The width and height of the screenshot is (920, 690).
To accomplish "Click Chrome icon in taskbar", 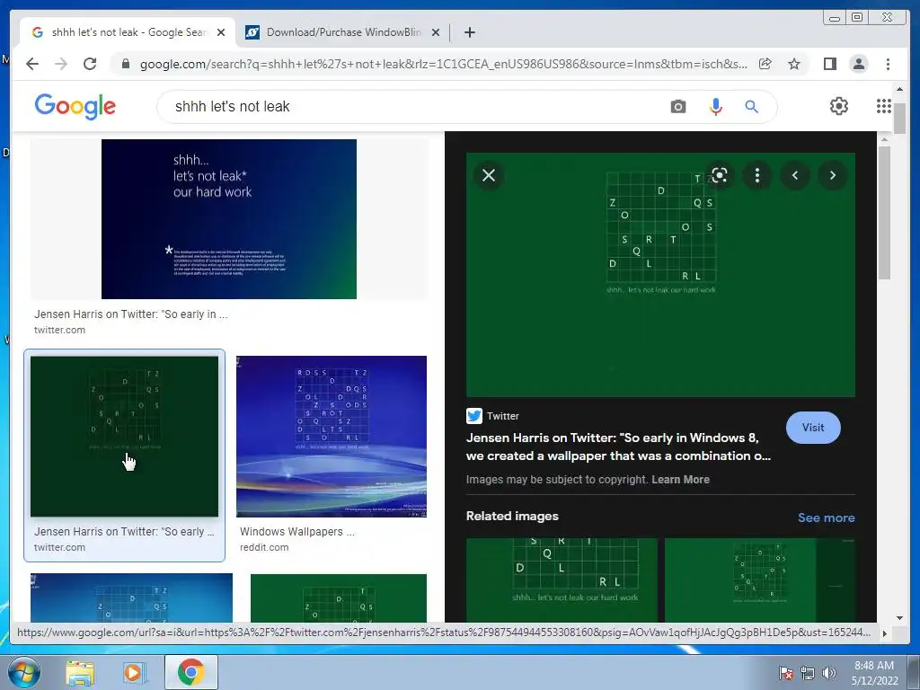I will (191, 672).
